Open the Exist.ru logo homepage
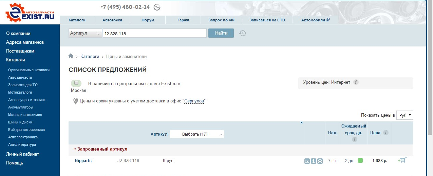The image size is (433, 176). click(x=30, y=12)
